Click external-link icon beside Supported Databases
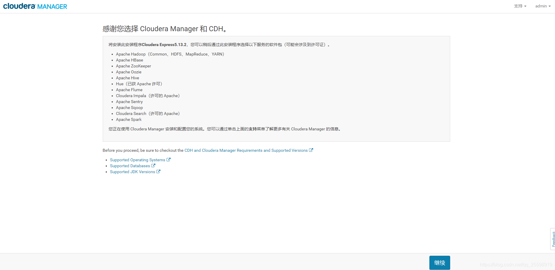The width and height of the screenshot is (555, 270). (153, 165)
